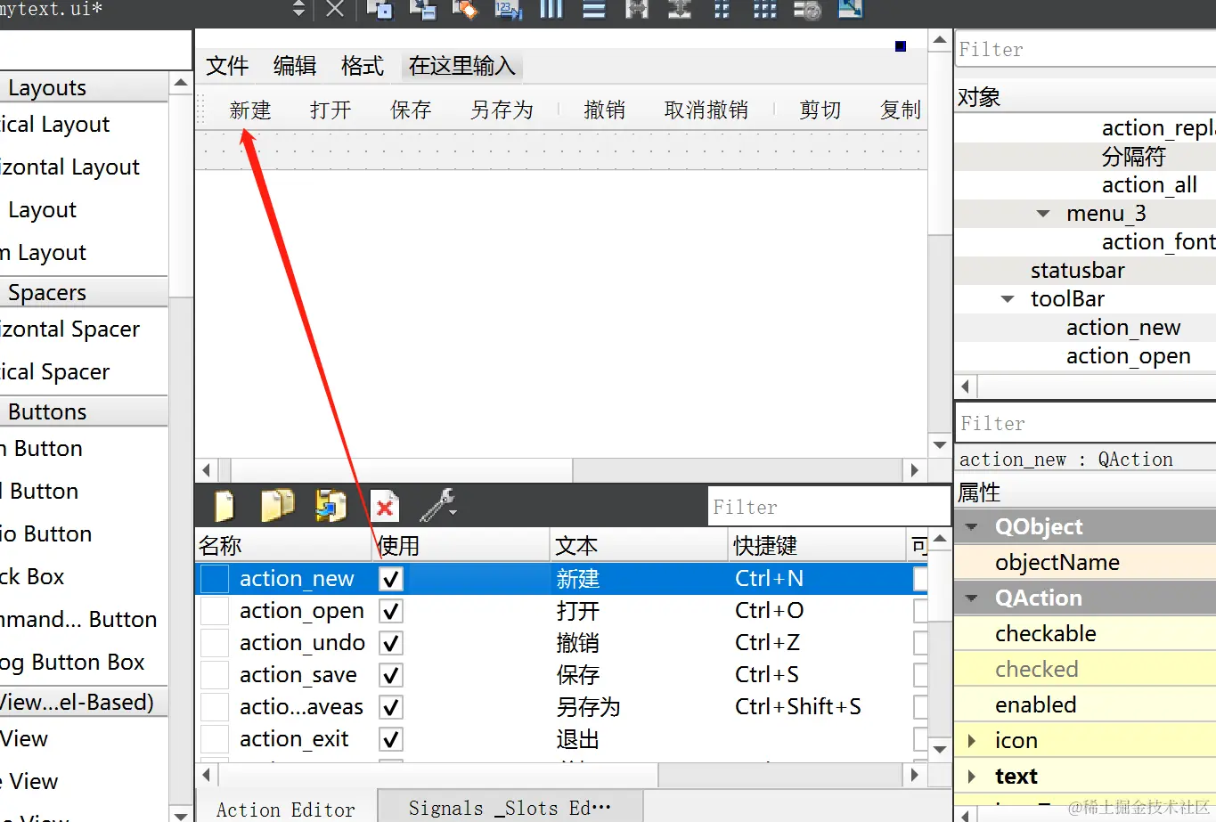Click the 保存 toolbar button

pyautogui.click(x=411, y=110)
